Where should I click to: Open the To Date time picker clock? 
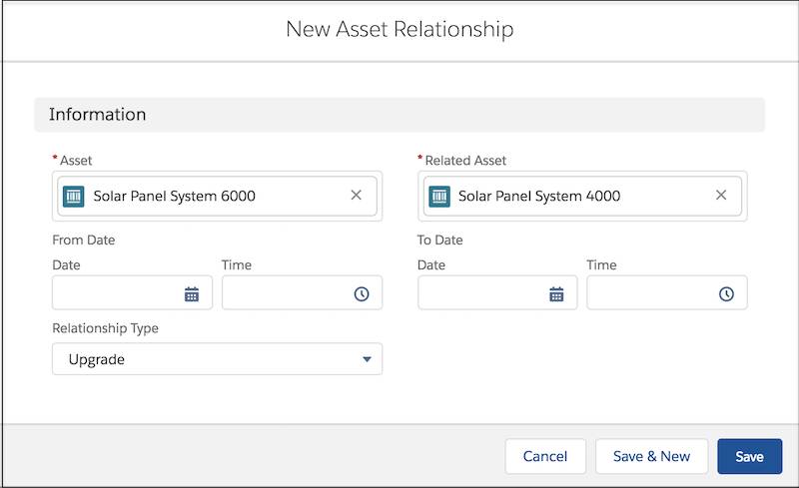[x=726, y=294]
